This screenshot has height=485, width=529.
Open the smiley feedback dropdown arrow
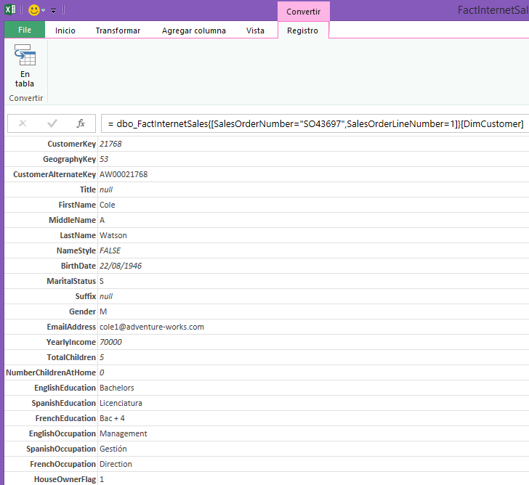pos(44,11)
